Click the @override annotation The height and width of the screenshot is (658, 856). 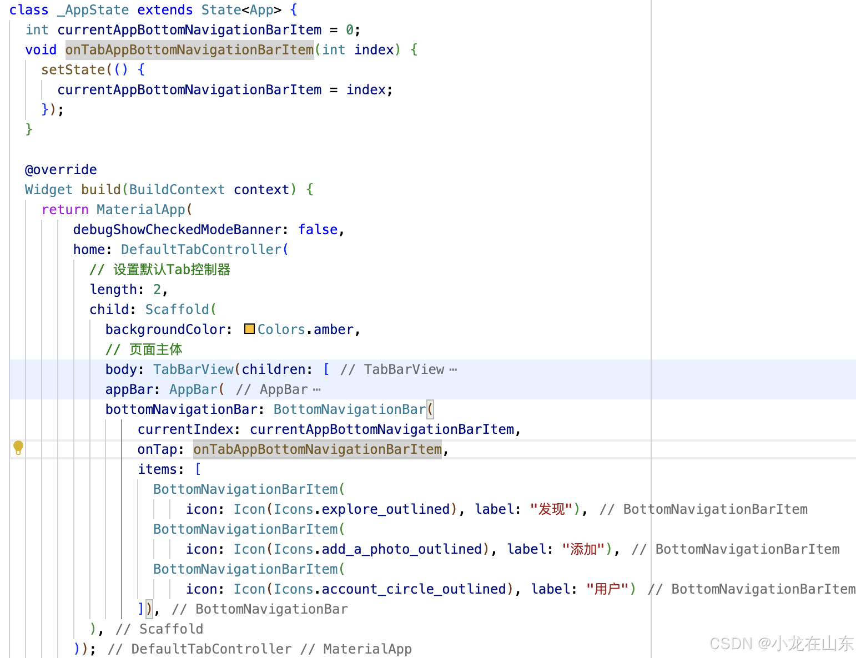click(61, 170)
